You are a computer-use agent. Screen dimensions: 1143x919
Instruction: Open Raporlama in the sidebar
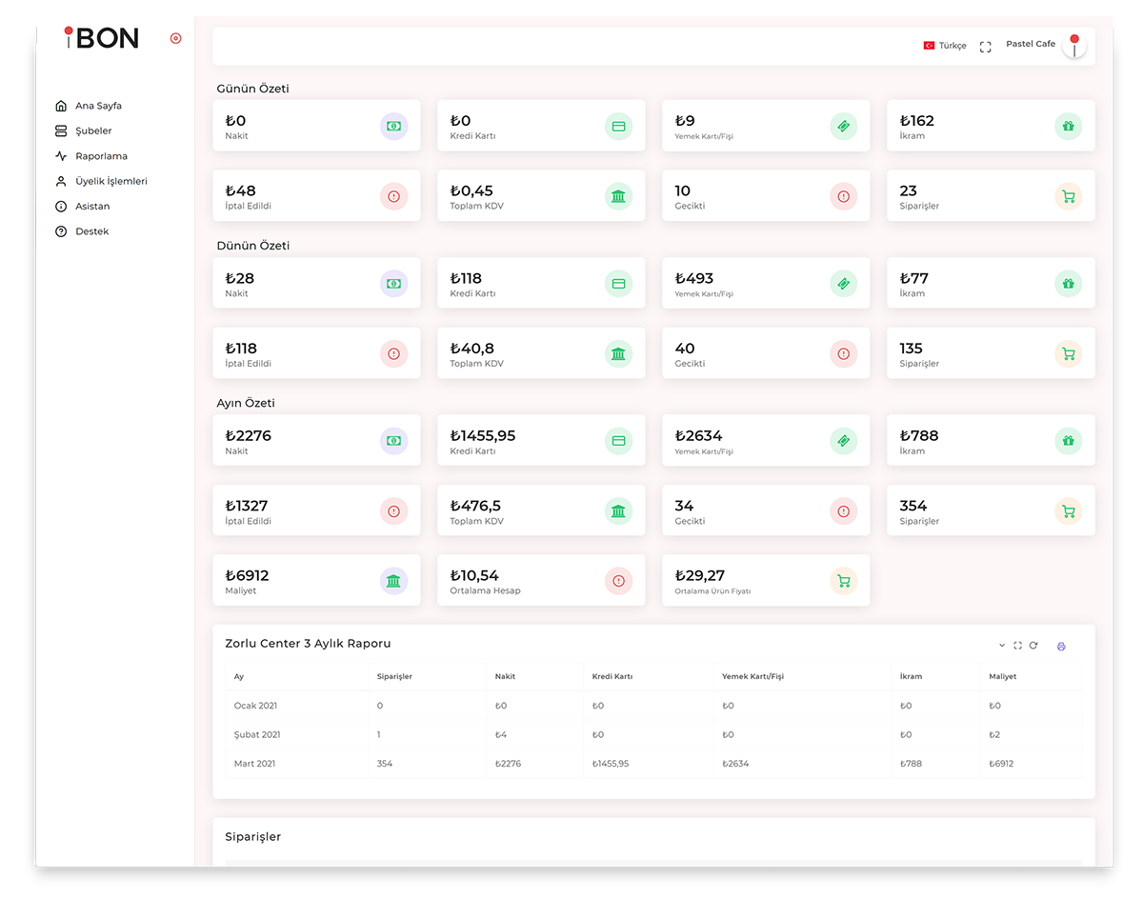coord(101,156)
